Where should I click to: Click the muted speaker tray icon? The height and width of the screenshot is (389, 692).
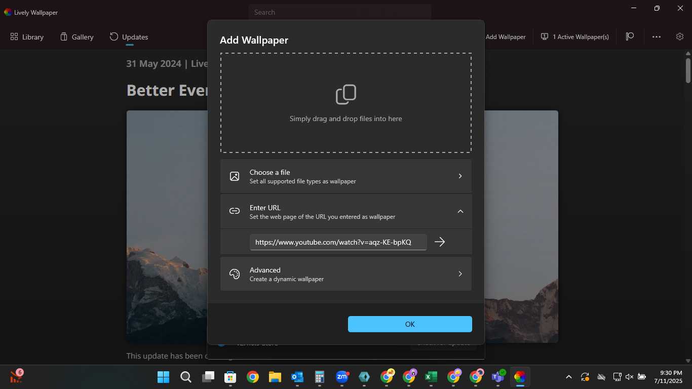pos(630,377)
